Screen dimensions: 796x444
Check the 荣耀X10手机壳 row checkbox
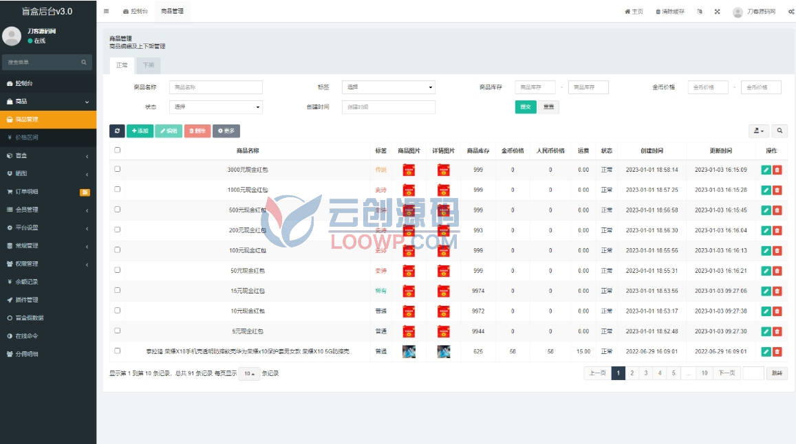(117, 351)
